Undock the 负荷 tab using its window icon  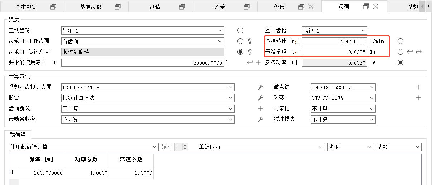[x=366, y=6]
